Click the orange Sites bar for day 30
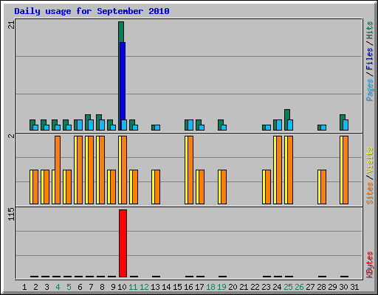 (346, 170)
